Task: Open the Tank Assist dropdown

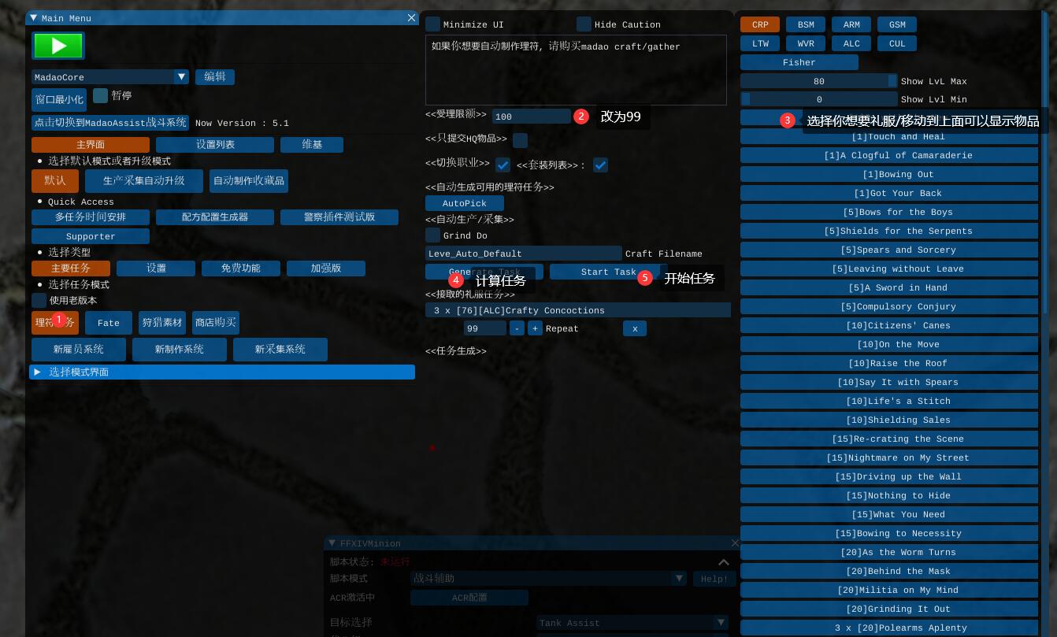Action: (720, 623)
